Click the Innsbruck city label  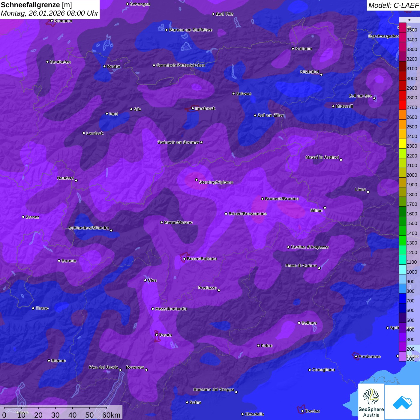pos(205,108)
